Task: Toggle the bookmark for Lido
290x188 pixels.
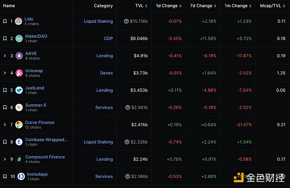Action: coord(5,21)
